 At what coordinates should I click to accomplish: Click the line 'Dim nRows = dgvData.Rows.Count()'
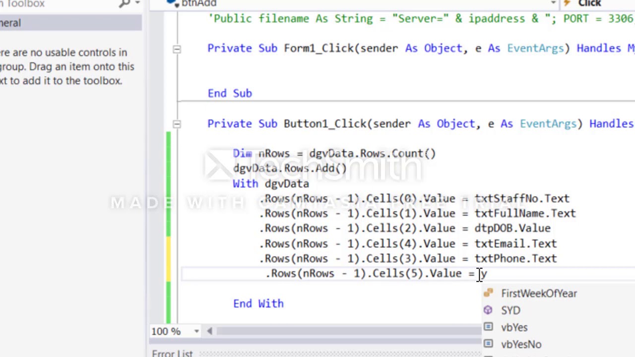[x=334, y=154]
